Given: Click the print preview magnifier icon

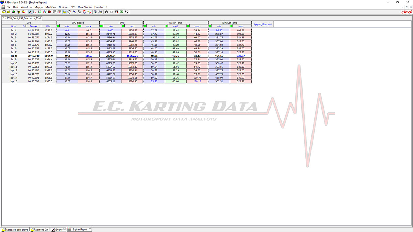Looking at the screenshot, I should [x=95, y=12].
